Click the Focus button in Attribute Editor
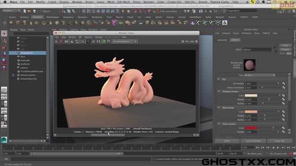296x166 pixels. click(285, 45)
